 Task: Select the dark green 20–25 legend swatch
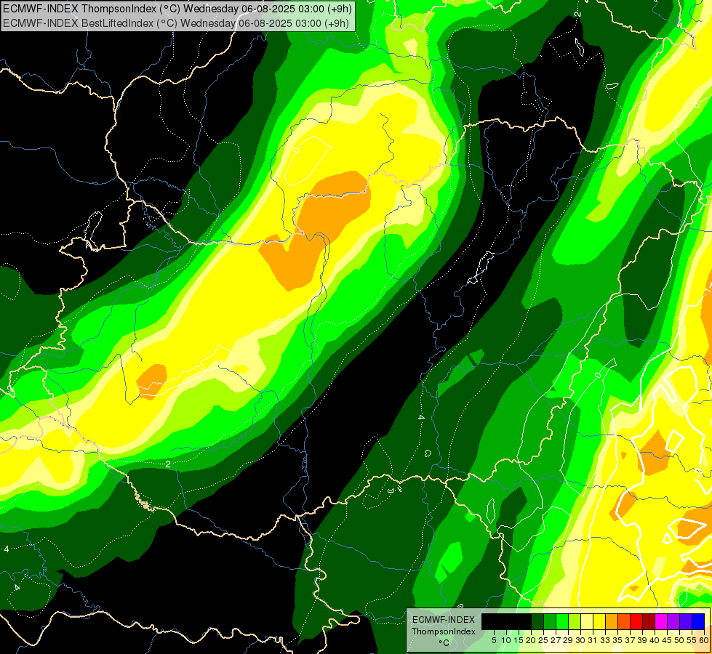537,621
